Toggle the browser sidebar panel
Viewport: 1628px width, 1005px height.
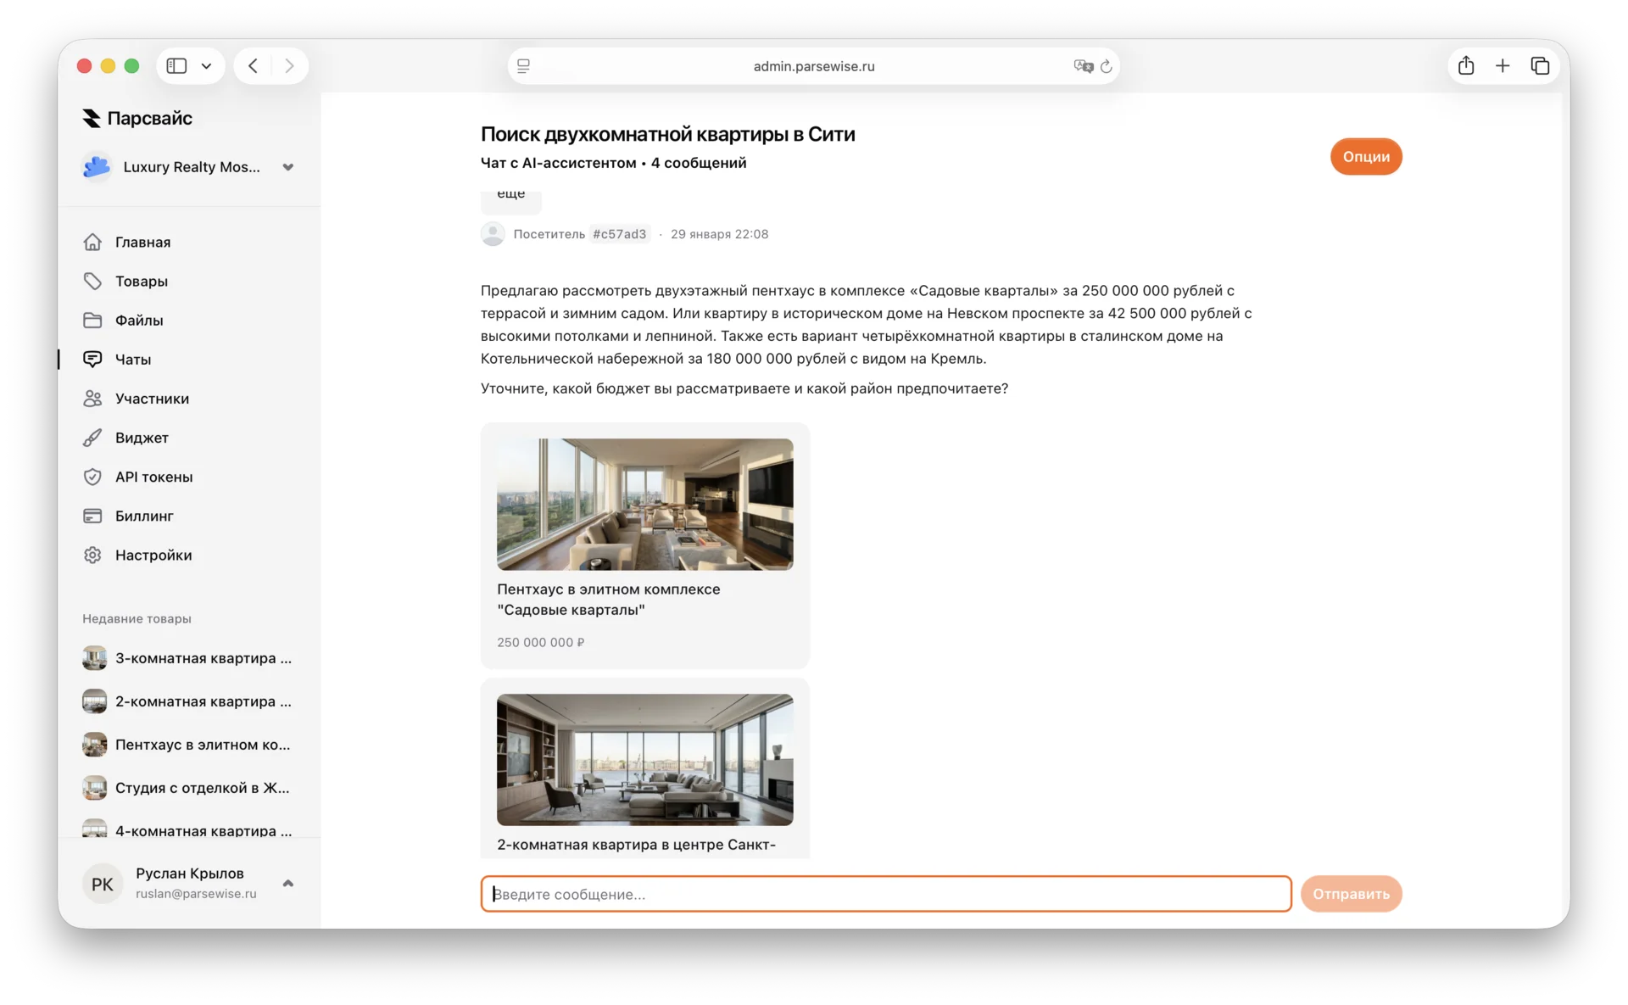176,66
